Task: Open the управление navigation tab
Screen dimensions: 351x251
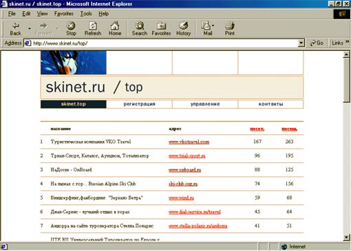Action: pyautogui.click(x=205, y=104)
